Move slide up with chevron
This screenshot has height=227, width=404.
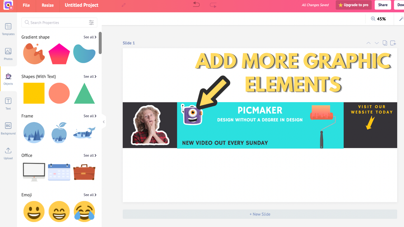click(368, 43)
